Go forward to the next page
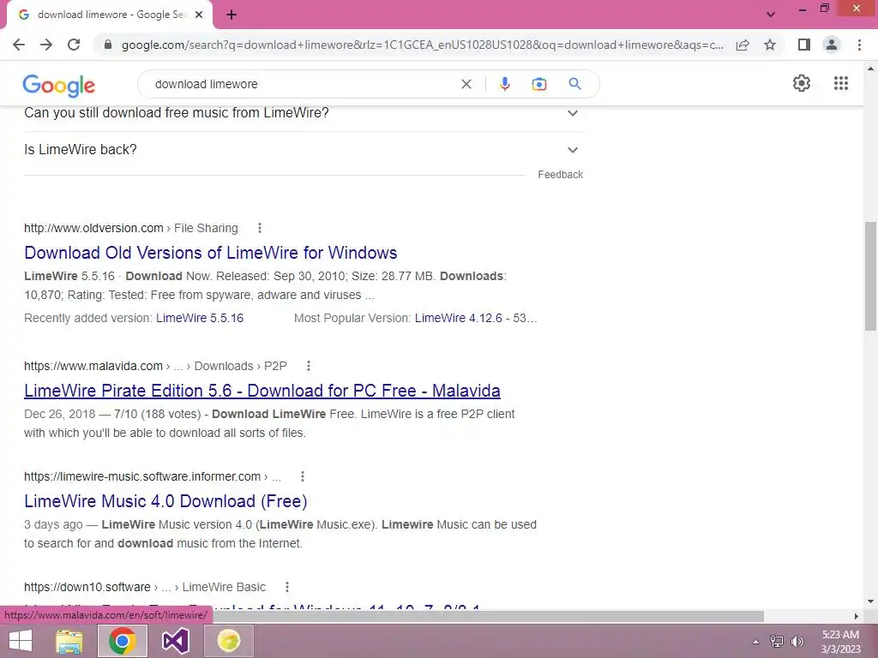This screenshot has height=658, width=878. (x=46, y=45)
